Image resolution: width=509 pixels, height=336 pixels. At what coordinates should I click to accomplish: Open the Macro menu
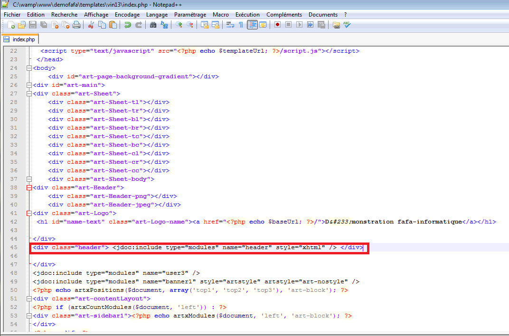tap(221, 15)
